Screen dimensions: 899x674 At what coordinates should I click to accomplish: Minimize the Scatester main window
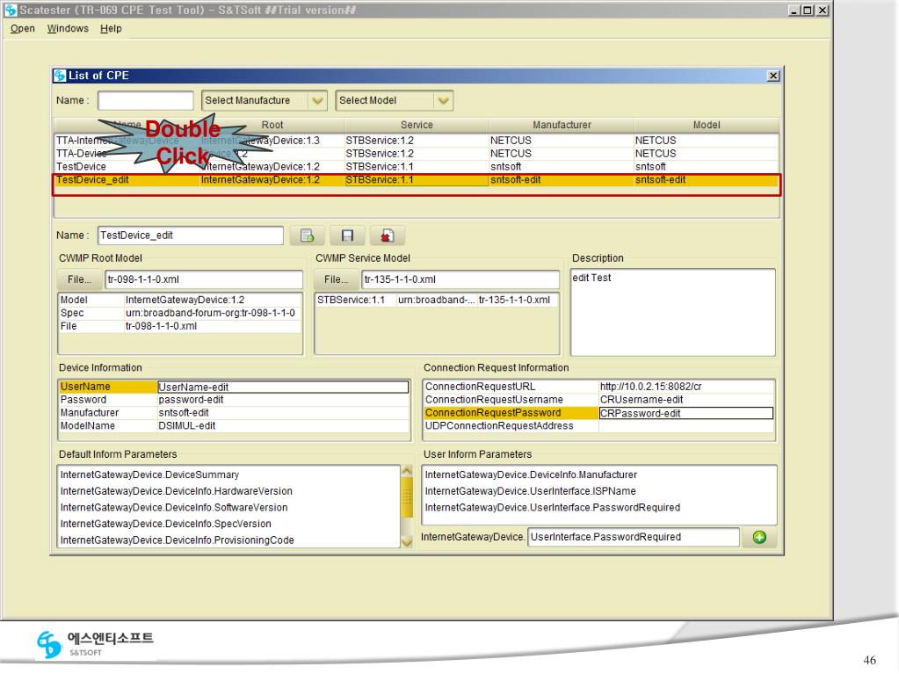(x=794, y=11)
